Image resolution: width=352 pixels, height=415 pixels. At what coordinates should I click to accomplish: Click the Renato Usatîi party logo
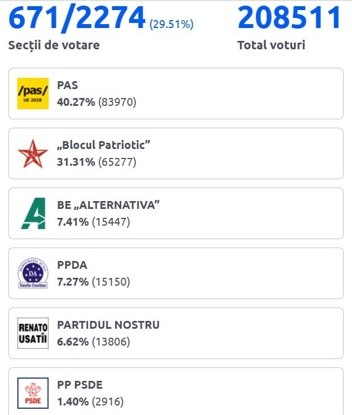(x=33, y=333)
